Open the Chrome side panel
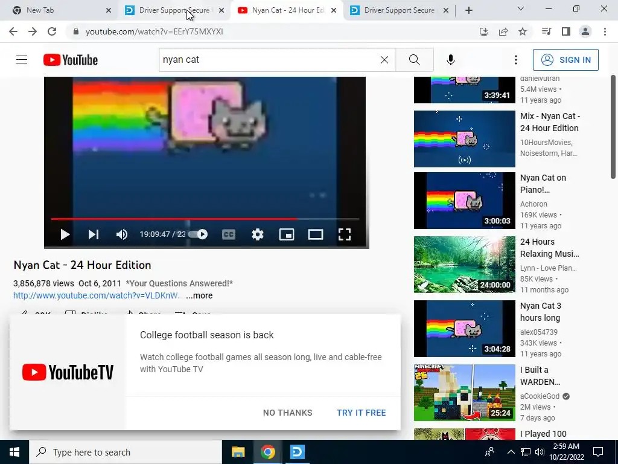The width and height of the screenshot is (618, 464). click(x=566, y=31)
